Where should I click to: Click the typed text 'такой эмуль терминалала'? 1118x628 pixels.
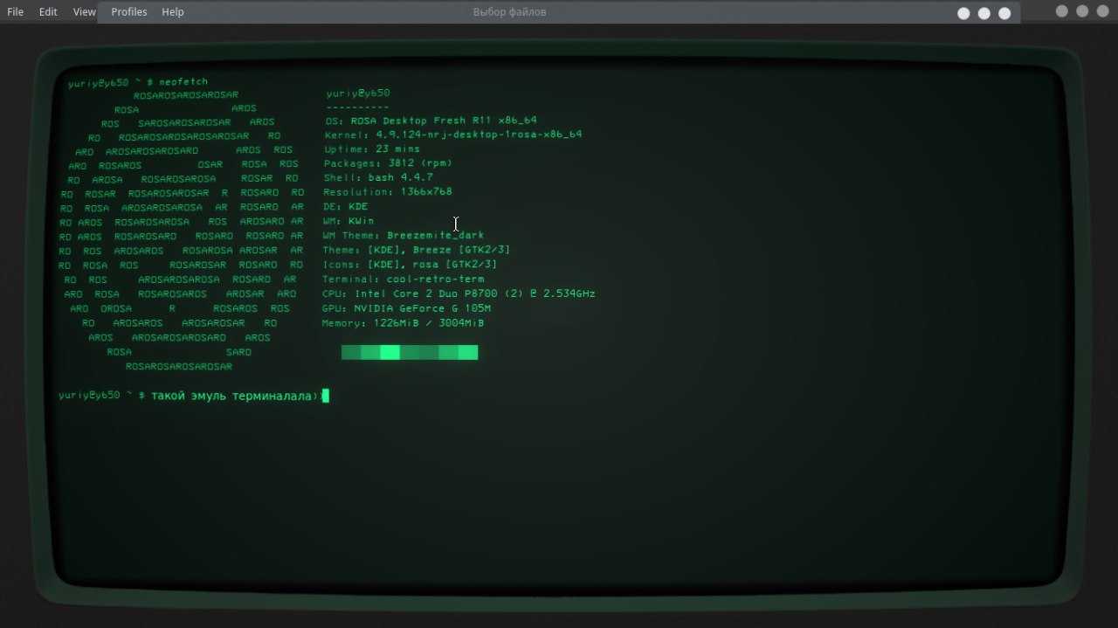pos(231,396)
